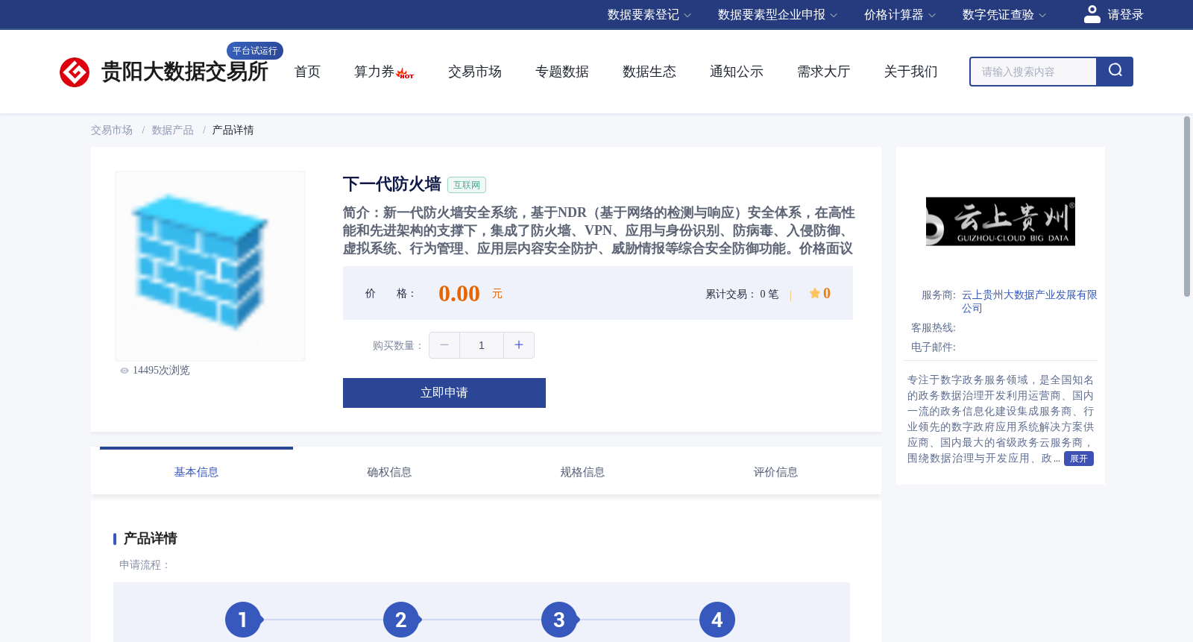Image resolution: width=1193 pixels, height=642 pixels.
Task: Expand provider description with 展开 button
Action: pos(1079,459)
